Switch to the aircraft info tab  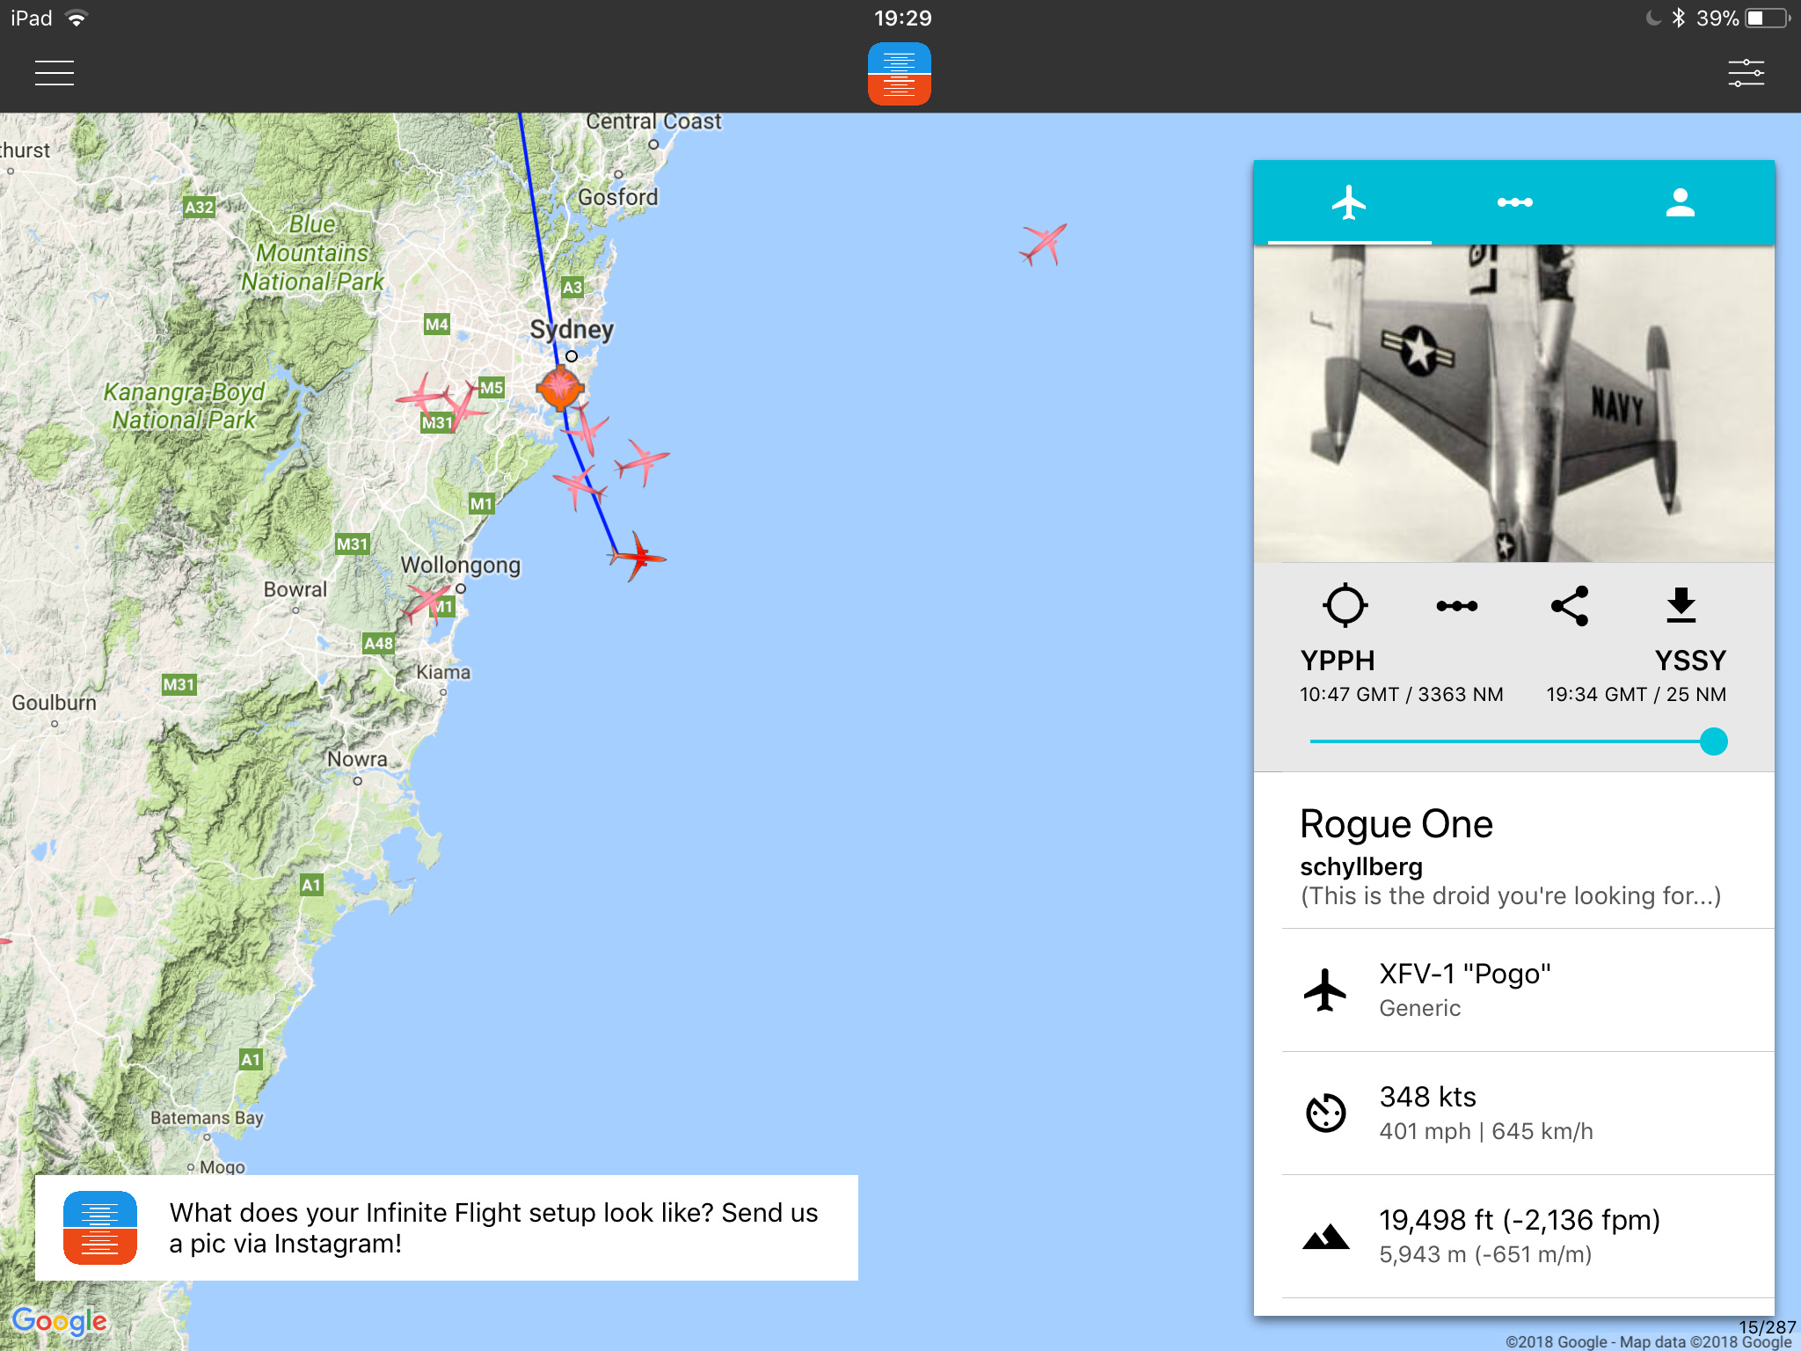click(x=1349, y=203)
